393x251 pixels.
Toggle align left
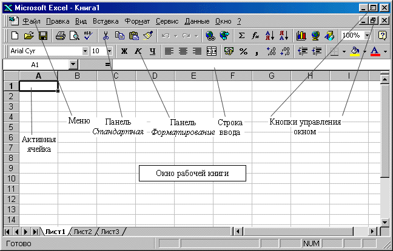(x=169, y=51)
